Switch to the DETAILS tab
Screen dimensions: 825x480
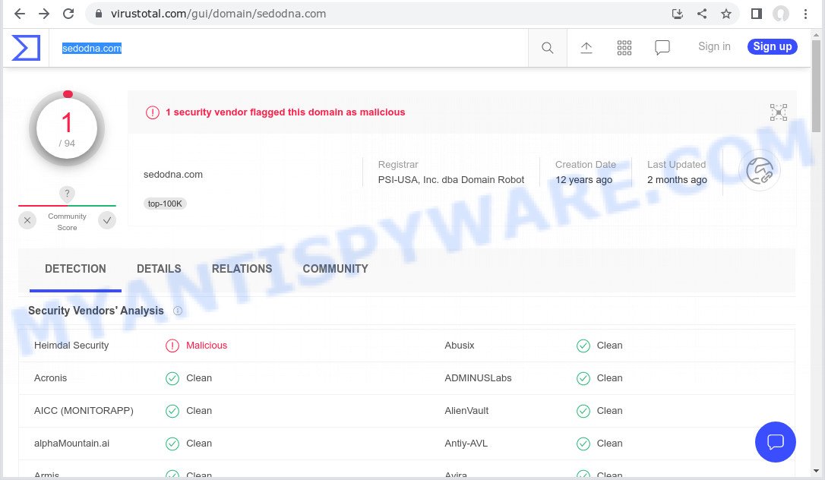pos(159,269)
